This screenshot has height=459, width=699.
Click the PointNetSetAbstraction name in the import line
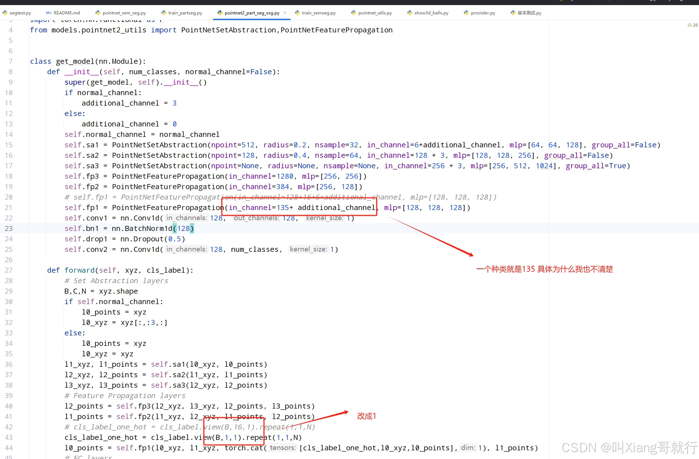point(228,30)
